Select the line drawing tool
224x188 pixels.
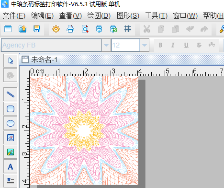pos(11,94)
